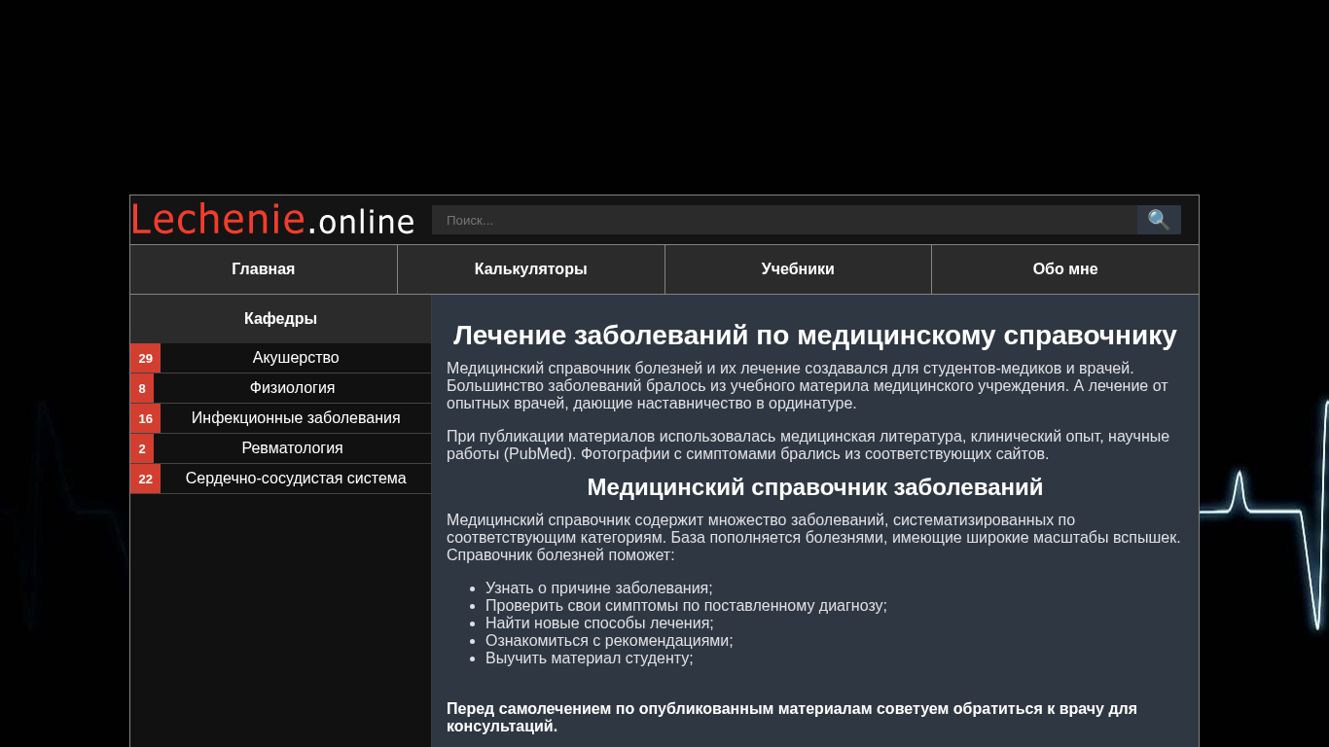Select the Ревматология category

[x=292, y=448]
